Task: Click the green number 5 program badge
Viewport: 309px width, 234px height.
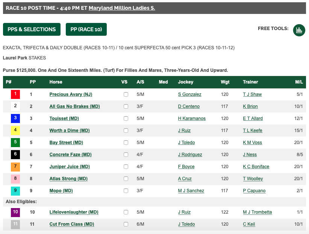Action: (15, 142)
